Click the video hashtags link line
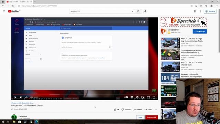The width and height of the screenshot is (220, 124). point(22,103)
